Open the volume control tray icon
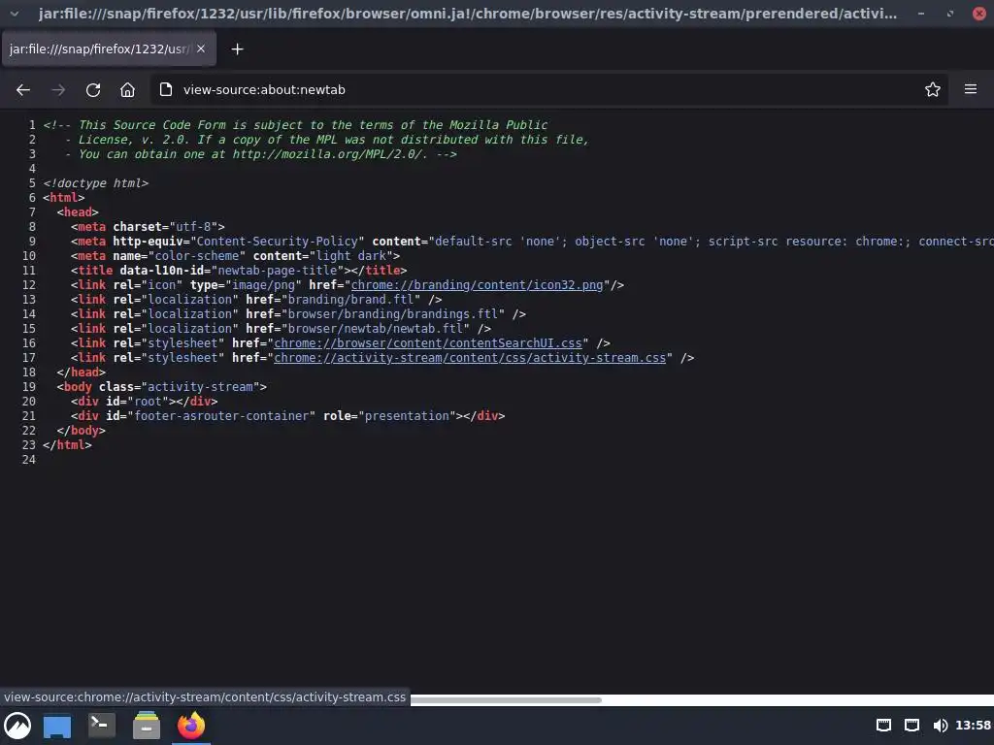Screen dimensions: 994x745 [x=940, y=726]
